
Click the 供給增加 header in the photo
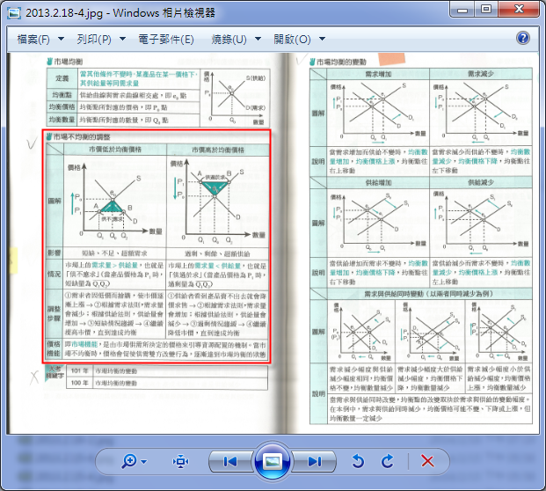[378, 183]
